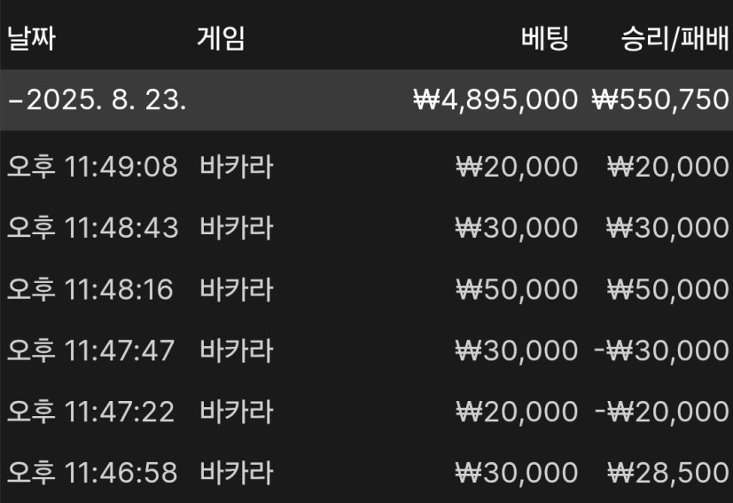Click 바카라 game name at 11:46:58
Image resolution: width=733 pixels, height=503 pixels.
click(x=236, y=473)
